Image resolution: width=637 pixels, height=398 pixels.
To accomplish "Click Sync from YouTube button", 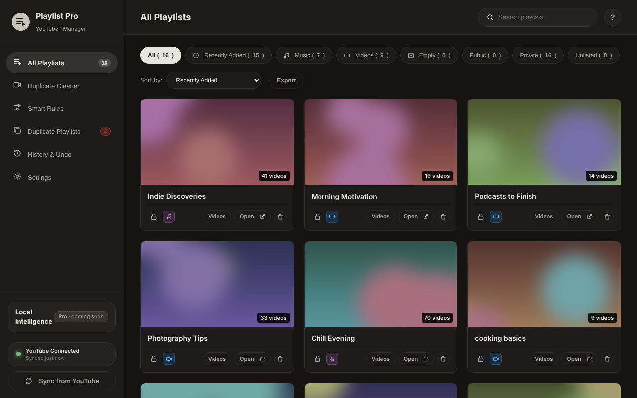I will [62, 381].
